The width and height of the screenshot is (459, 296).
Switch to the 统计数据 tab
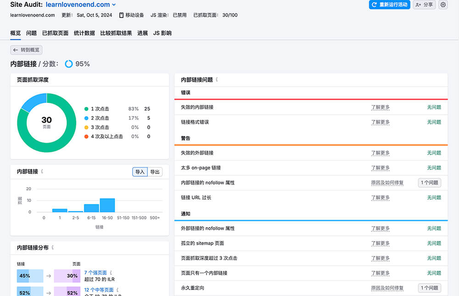(84, 33)
